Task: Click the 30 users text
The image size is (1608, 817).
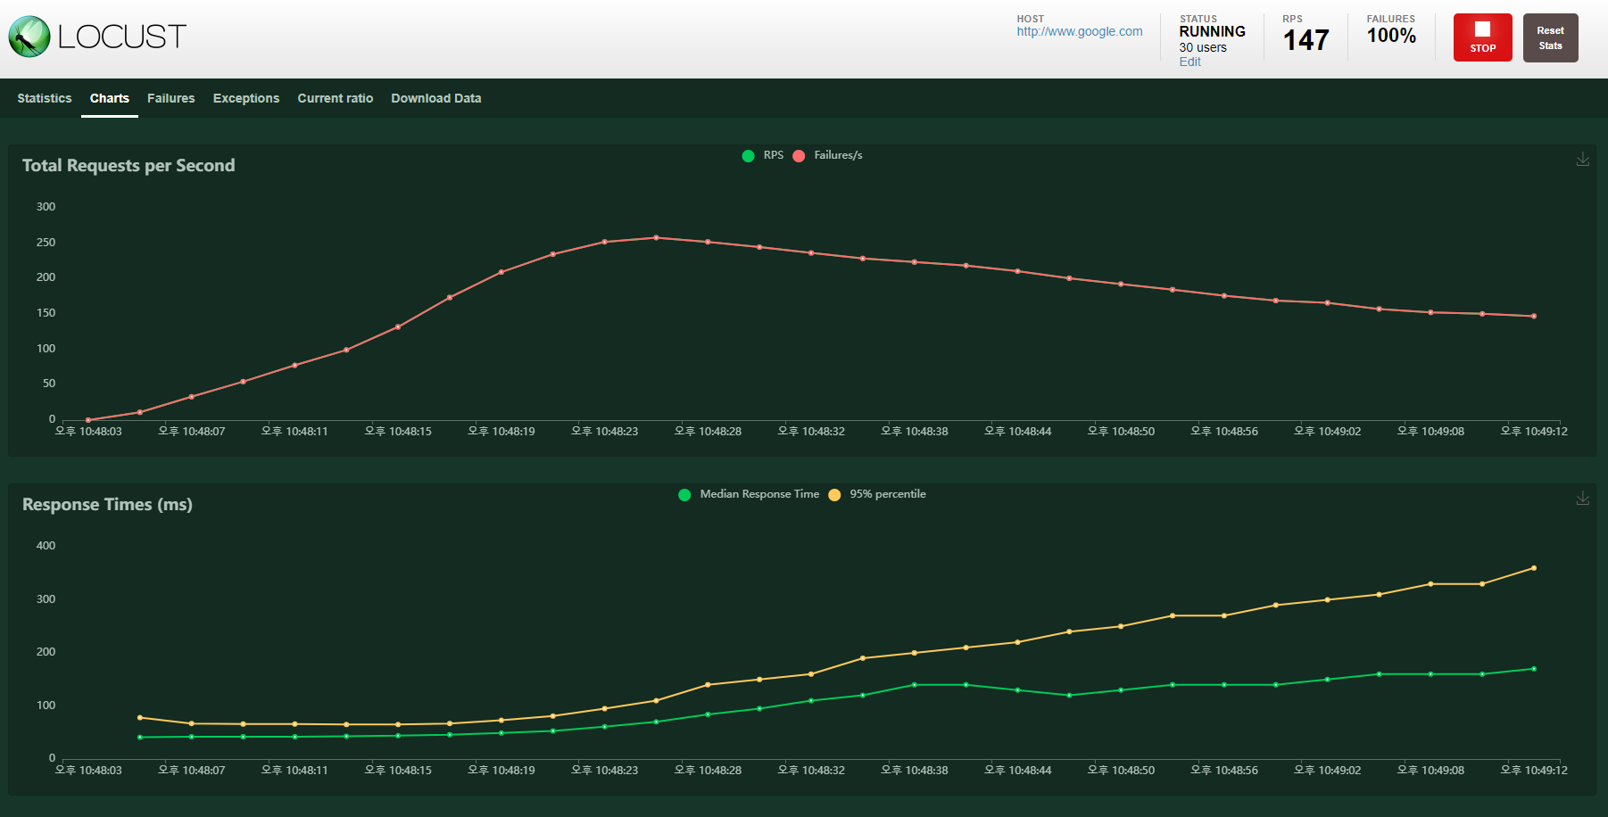Action: coord(1203,47)
